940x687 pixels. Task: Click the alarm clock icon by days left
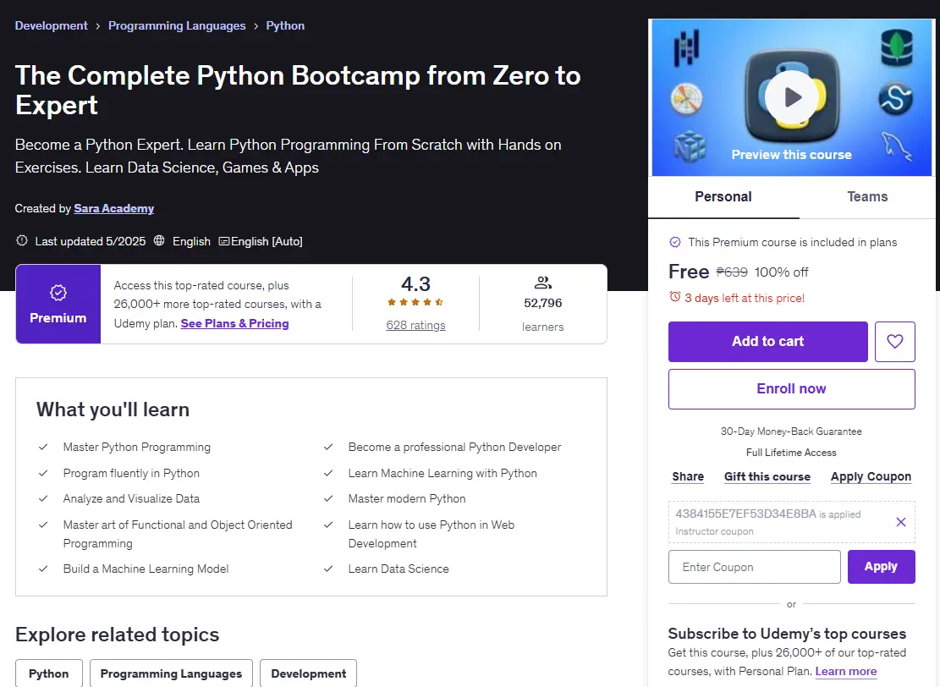675,297
